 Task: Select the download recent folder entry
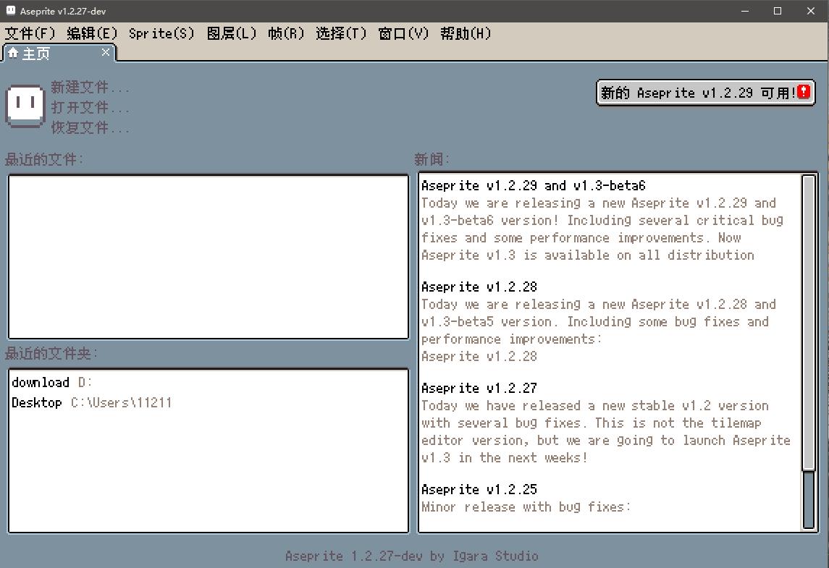(x=41, y=382)
